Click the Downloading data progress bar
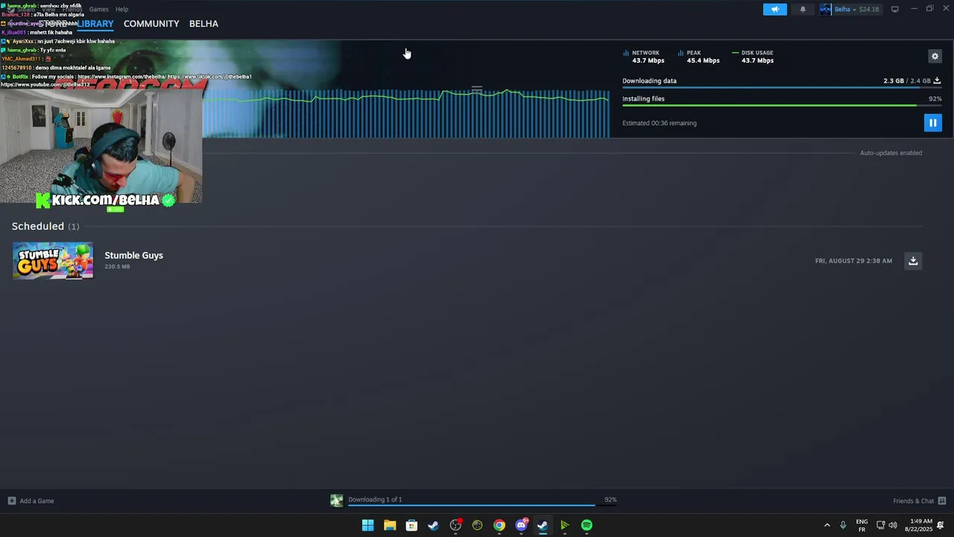Viewport: 954px width, 537px height. tap(782, 88)
